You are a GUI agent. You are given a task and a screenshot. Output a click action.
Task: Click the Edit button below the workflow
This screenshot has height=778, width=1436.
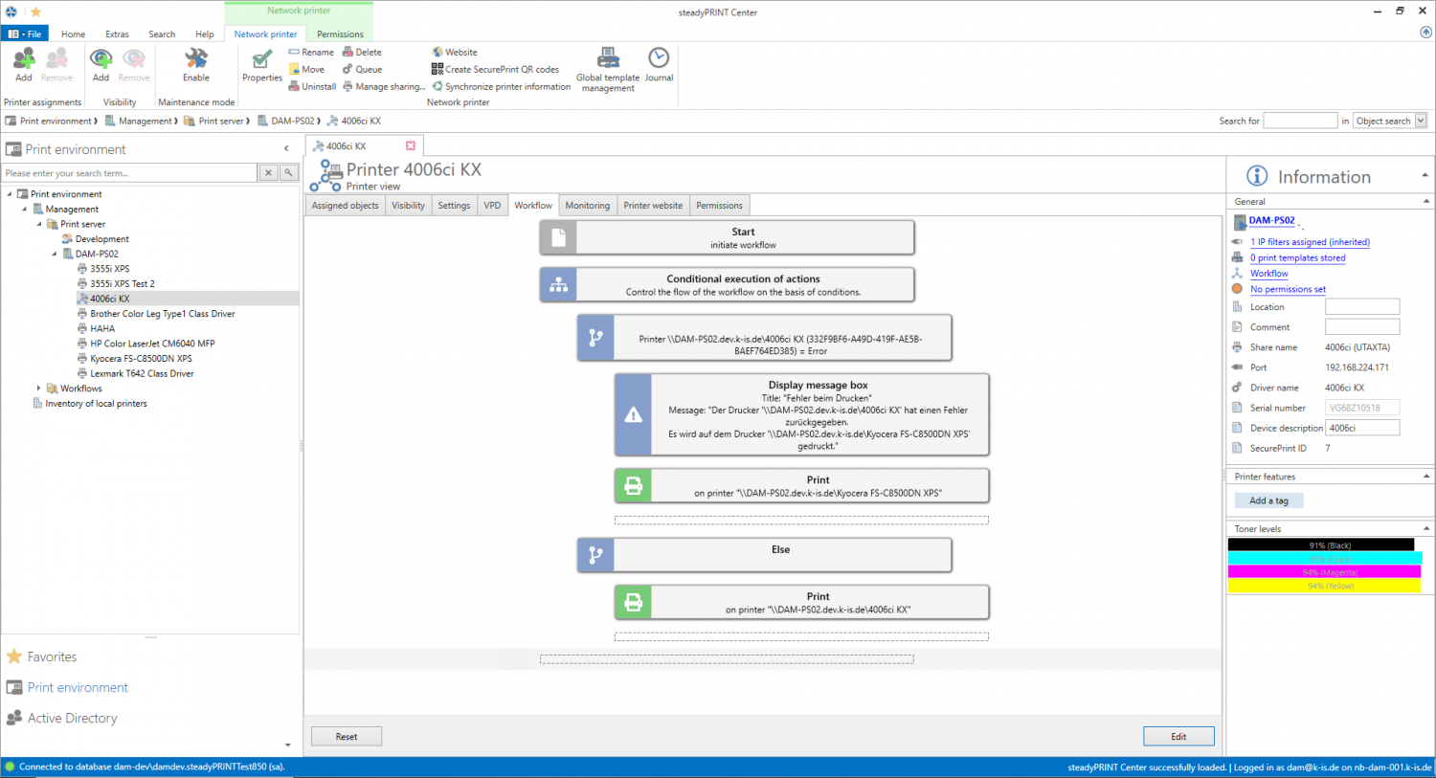[x=1178, y=735]
